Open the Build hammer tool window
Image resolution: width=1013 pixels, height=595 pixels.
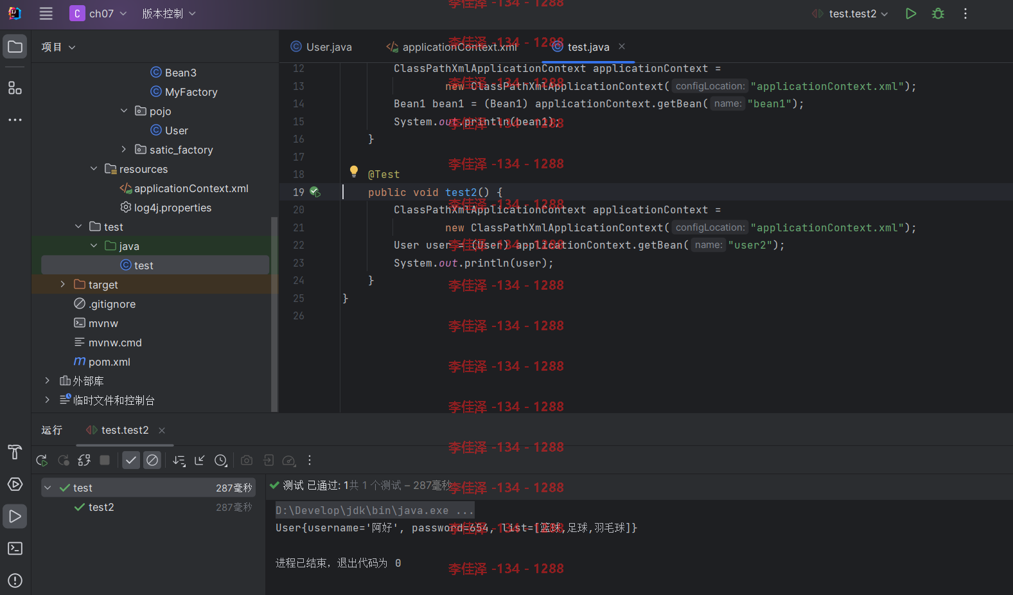click(x=15, y=452)
